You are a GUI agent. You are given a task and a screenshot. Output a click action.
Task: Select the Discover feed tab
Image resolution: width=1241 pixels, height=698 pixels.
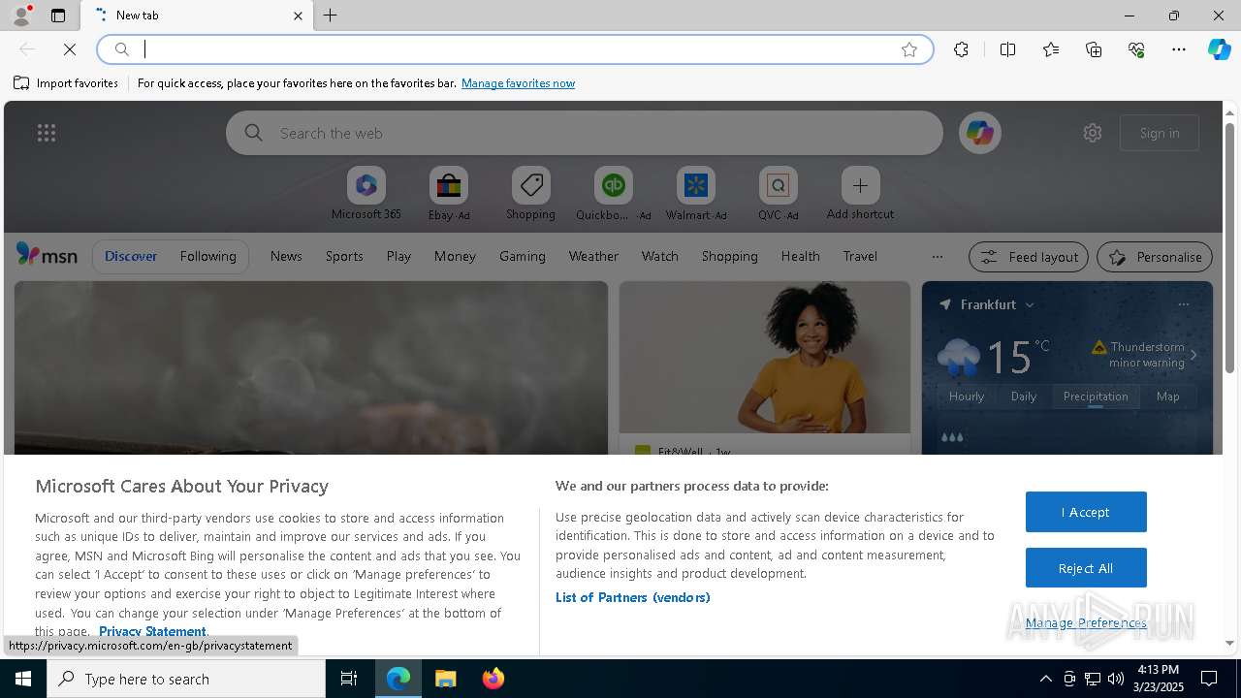click(x=131, y=256)
